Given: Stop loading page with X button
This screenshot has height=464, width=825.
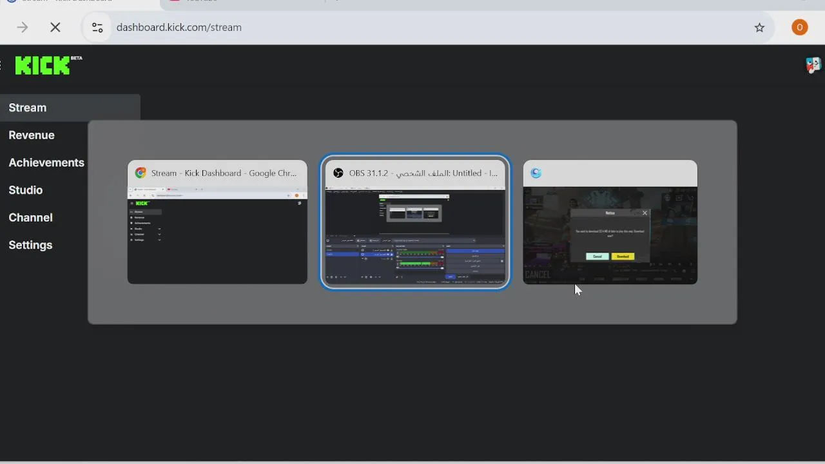Looking at the screenshot, I should 55,27.
